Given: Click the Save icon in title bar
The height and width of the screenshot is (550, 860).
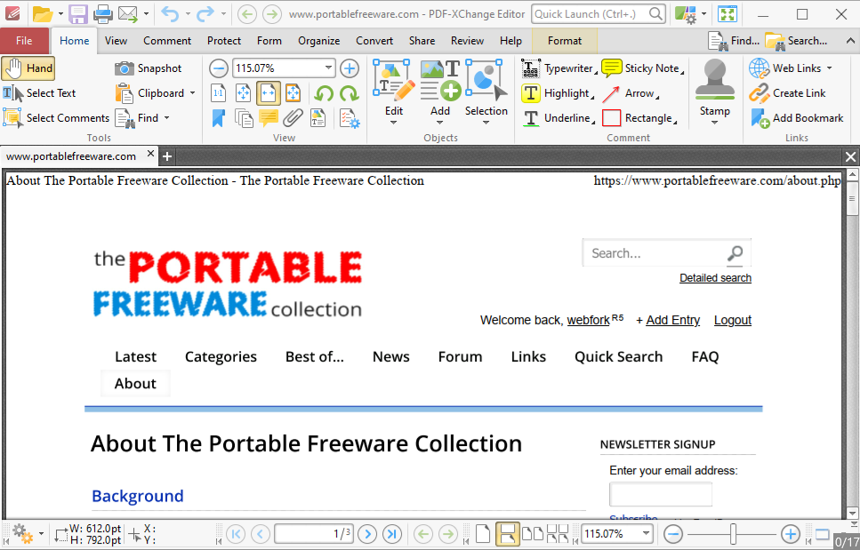Looking at the screenshot, I should point(78,13).
